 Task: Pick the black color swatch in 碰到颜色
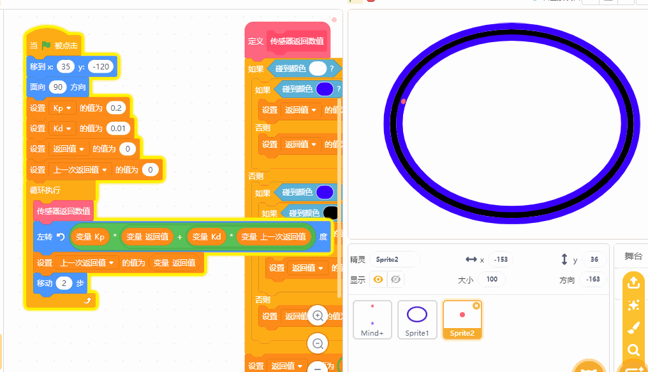pos(331,213)
